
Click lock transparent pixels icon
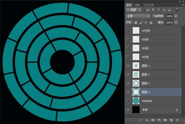136,23
